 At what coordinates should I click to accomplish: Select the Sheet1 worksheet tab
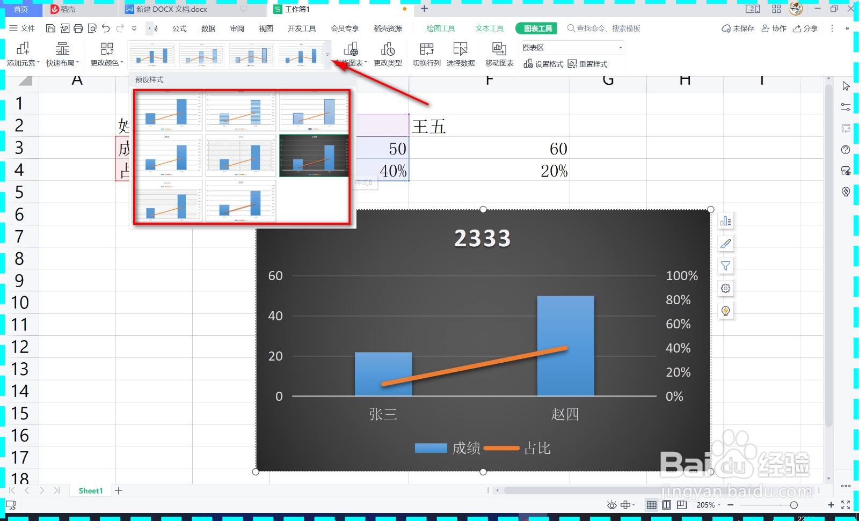click(90, 490)
